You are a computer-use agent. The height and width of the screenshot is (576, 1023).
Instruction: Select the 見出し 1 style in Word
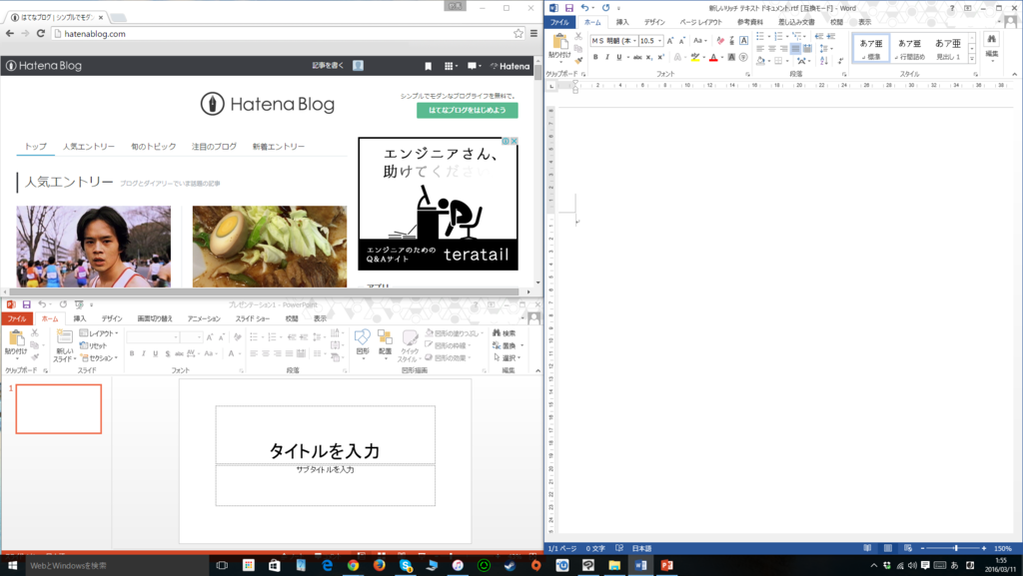click(948, 49)
